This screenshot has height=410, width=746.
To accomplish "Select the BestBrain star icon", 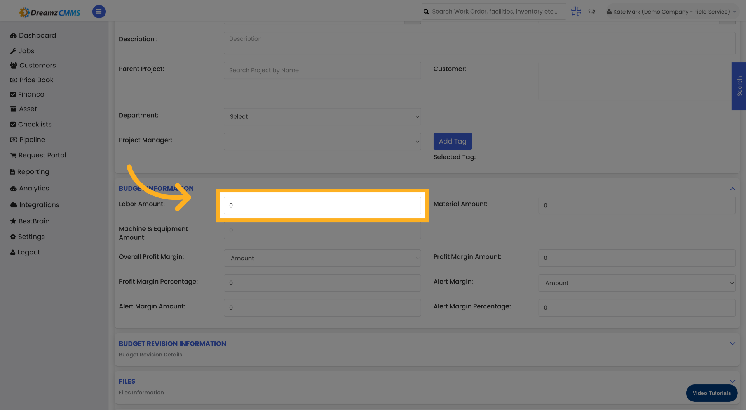I will click(x=13, y=221).
